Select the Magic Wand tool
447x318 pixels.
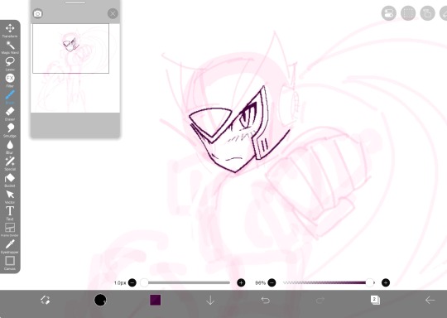pos(10,47)
